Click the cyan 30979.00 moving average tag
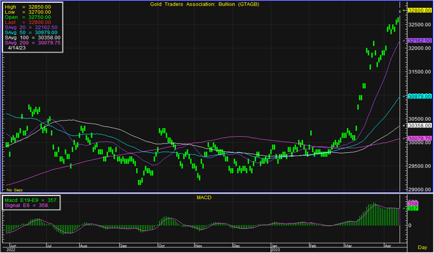 [419, 96]
